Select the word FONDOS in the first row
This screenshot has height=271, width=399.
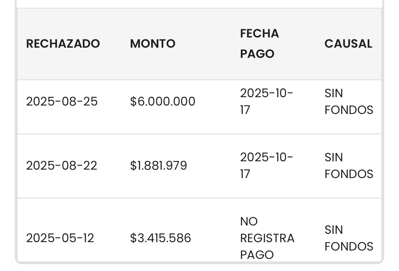349,110
